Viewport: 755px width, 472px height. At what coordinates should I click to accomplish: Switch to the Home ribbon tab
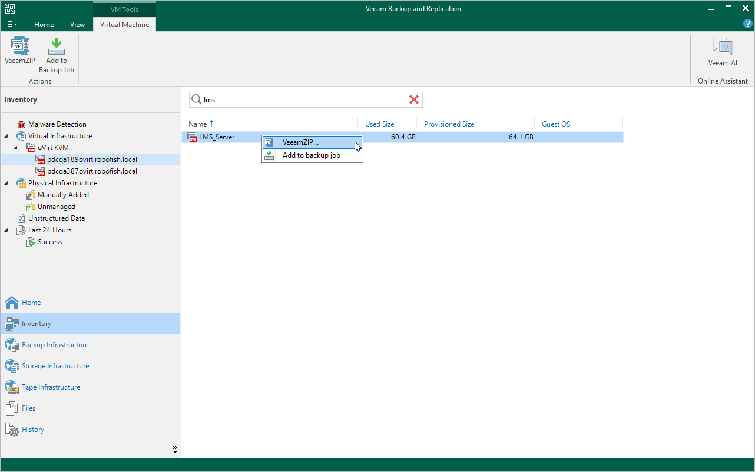[44, 25]
